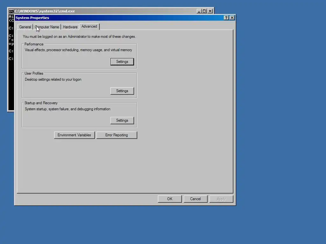Select the Hardware tab
Image resolution: width=326 pixels, height=244 pixels.
coord(70,27)
